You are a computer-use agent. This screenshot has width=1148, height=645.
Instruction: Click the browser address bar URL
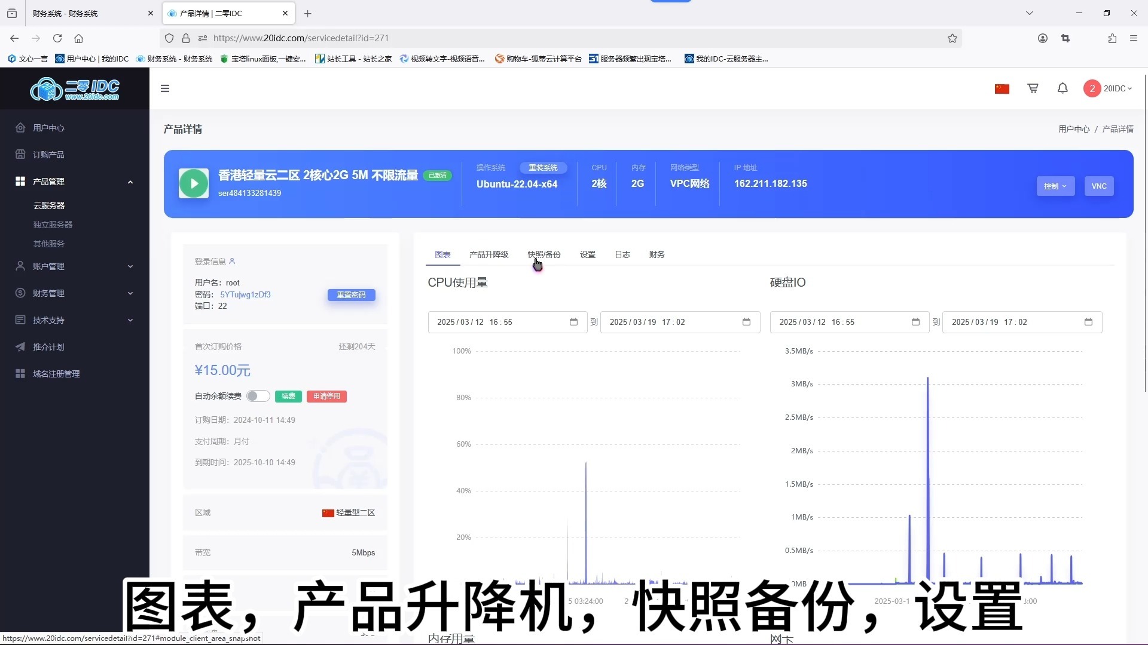[x=301, y=38]
